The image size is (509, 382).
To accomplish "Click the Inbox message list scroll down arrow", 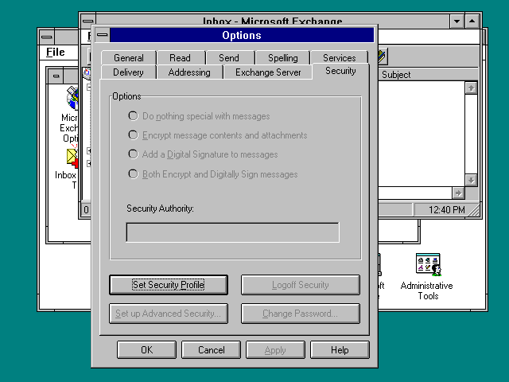I will click(x=471, y=181).
